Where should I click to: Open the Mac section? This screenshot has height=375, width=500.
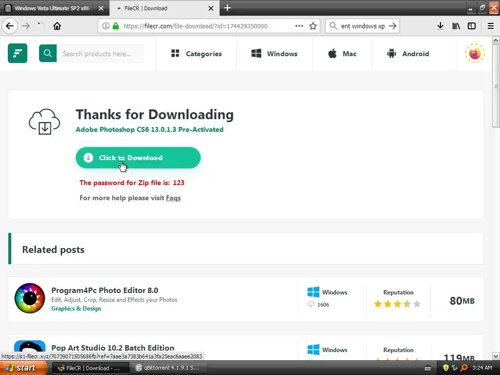point(342,54)
